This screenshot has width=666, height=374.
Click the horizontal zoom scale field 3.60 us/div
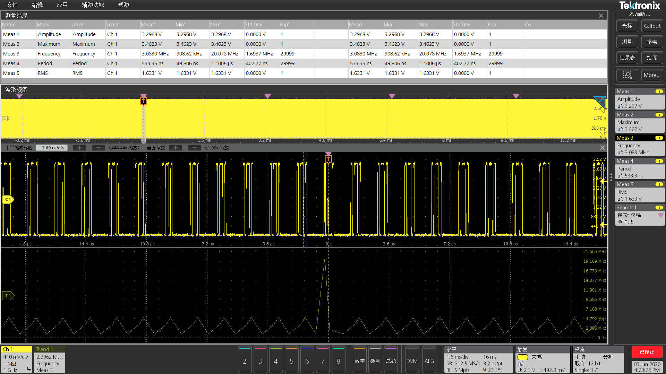(x=52, y=148)
